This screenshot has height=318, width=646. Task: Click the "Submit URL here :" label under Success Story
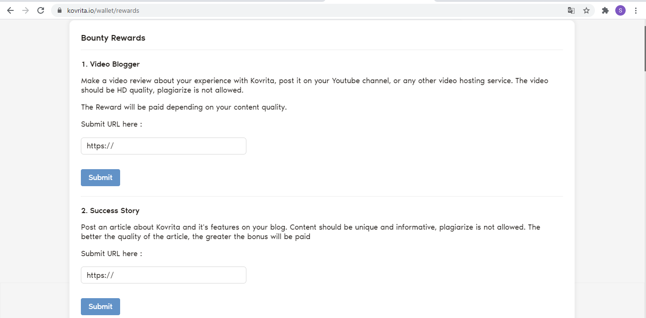[112, 254]
